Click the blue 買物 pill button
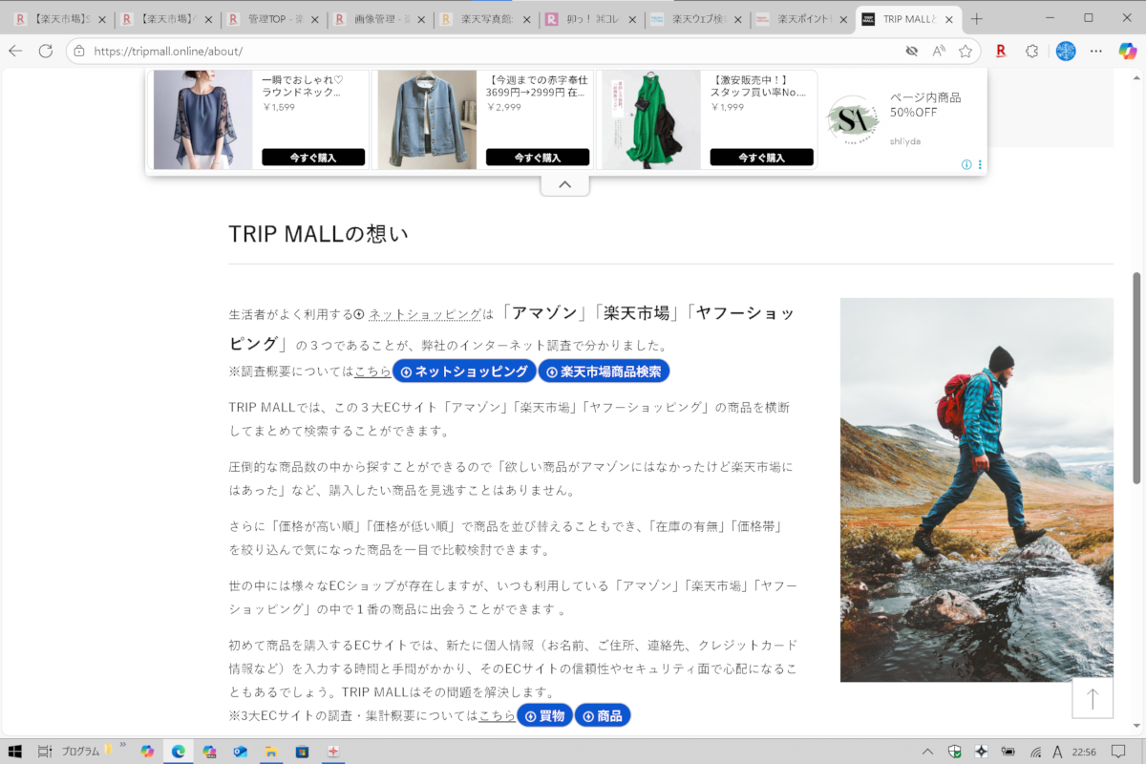Image resolution: width=1146 pixels, height=764 pixels. pyautogui.click(x=544, y=715)
